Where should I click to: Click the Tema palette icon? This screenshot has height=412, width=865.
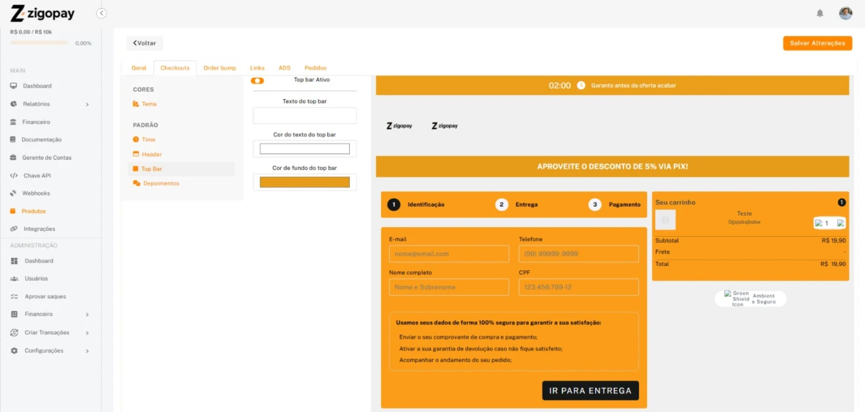click(x=136, y=104)
